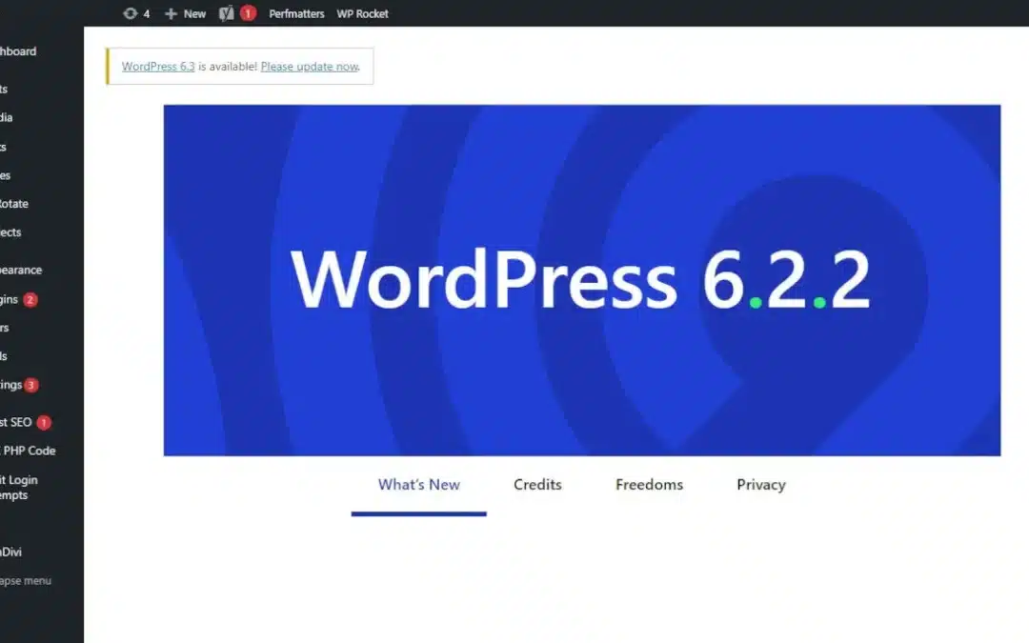1029x643 pixels.
Task: Switch to the Credits tab
Action: coord(537,485)
